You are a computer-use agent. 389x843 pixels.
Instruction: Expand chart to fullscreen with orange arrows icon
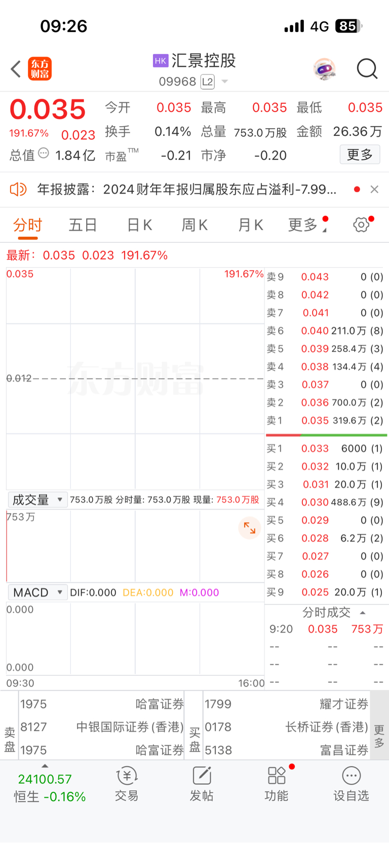[250, 528]
